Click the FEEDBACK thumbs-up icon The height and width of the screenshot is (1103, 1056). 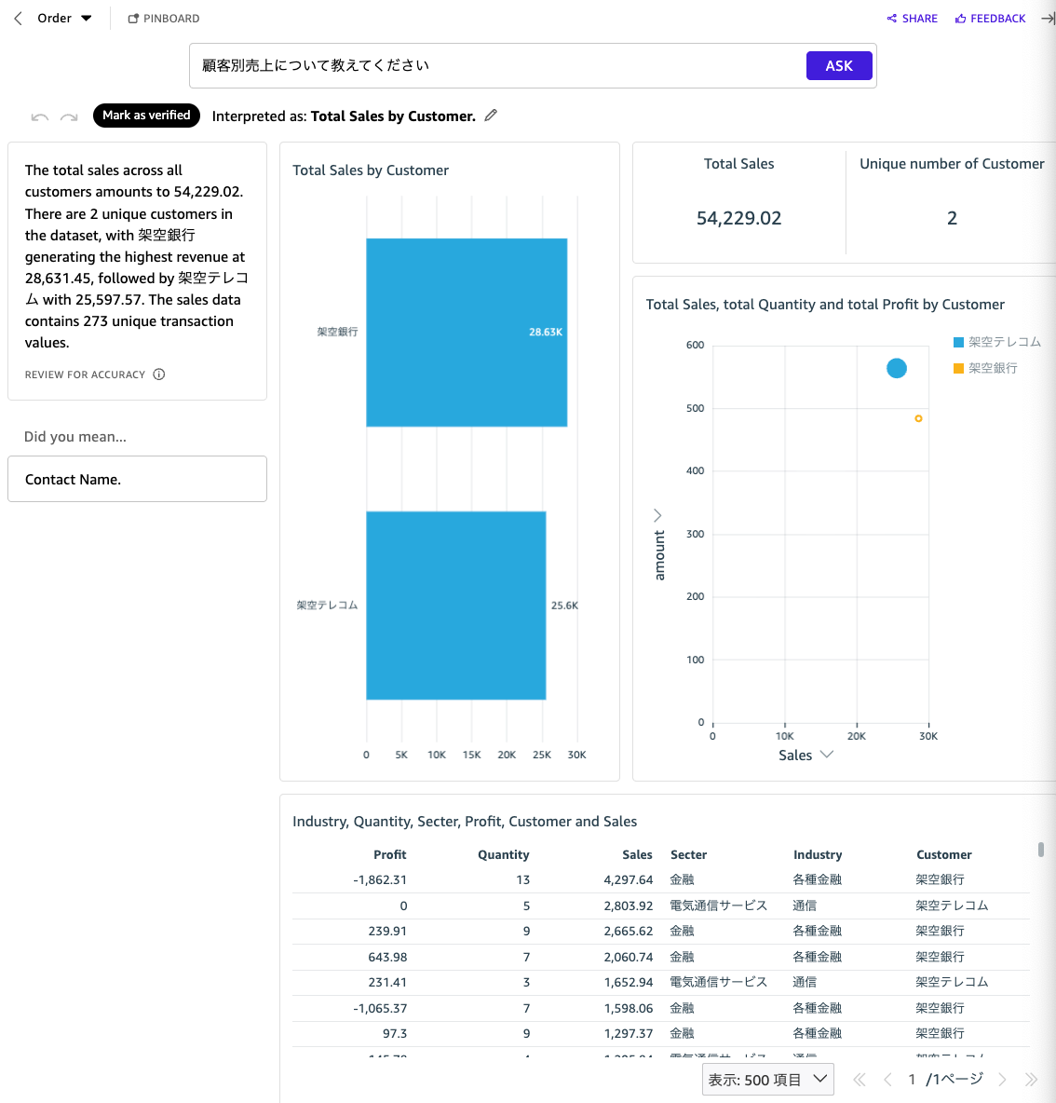(959, 18)
